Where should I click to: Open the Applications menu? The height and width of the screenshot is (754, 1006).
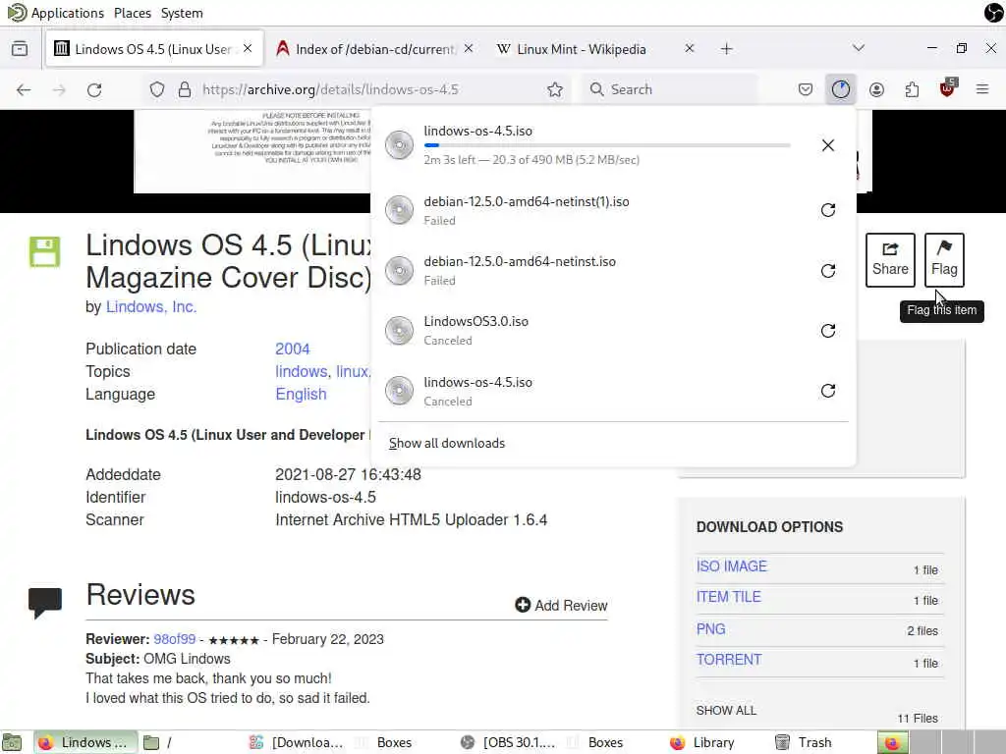pyautogui.click(x=55, y=13)
